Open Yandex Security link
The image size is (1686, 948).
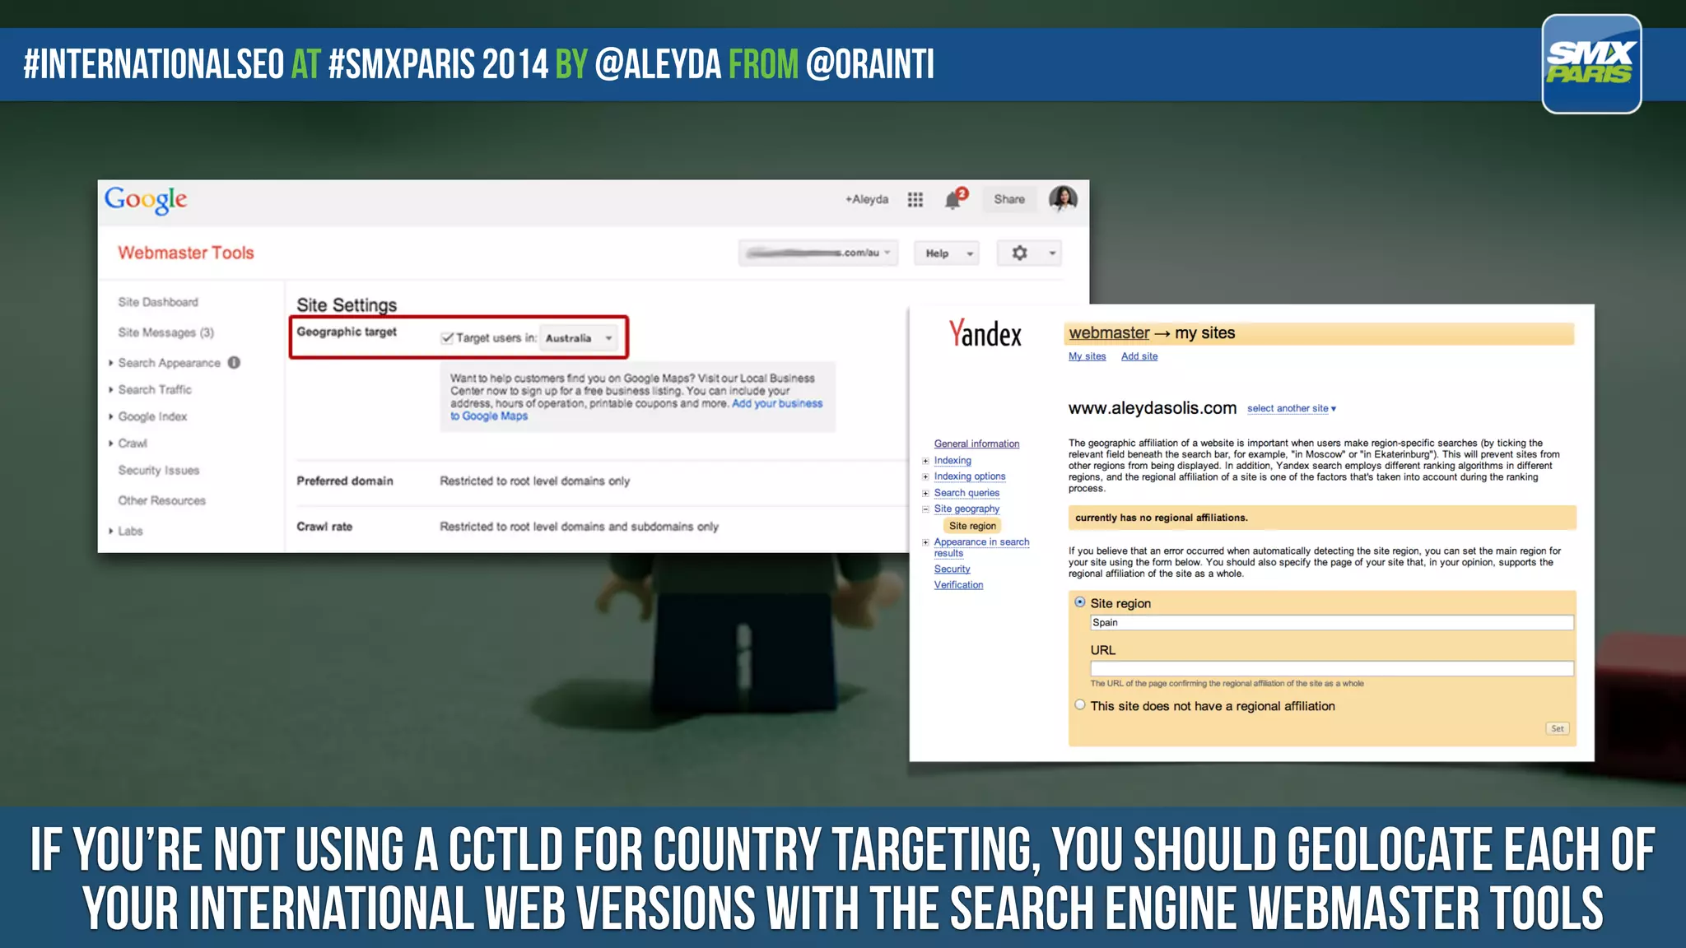pos(952,569)
